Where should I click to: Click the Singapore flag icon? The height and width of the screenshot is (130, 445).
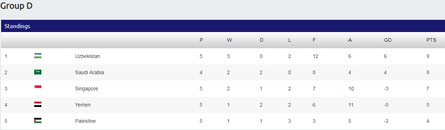[38, 87]
